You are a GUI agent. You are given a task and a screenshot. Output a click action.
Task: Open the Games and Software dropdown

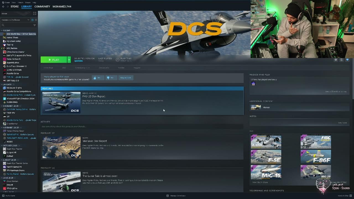click(15, 20)
